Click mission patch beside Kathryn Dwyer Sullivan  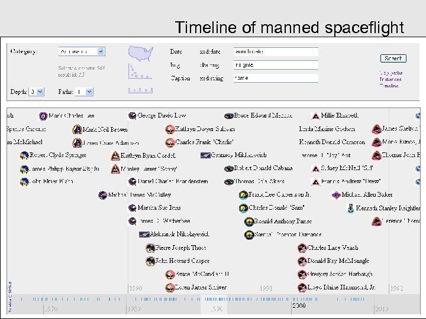coord(170,129)
